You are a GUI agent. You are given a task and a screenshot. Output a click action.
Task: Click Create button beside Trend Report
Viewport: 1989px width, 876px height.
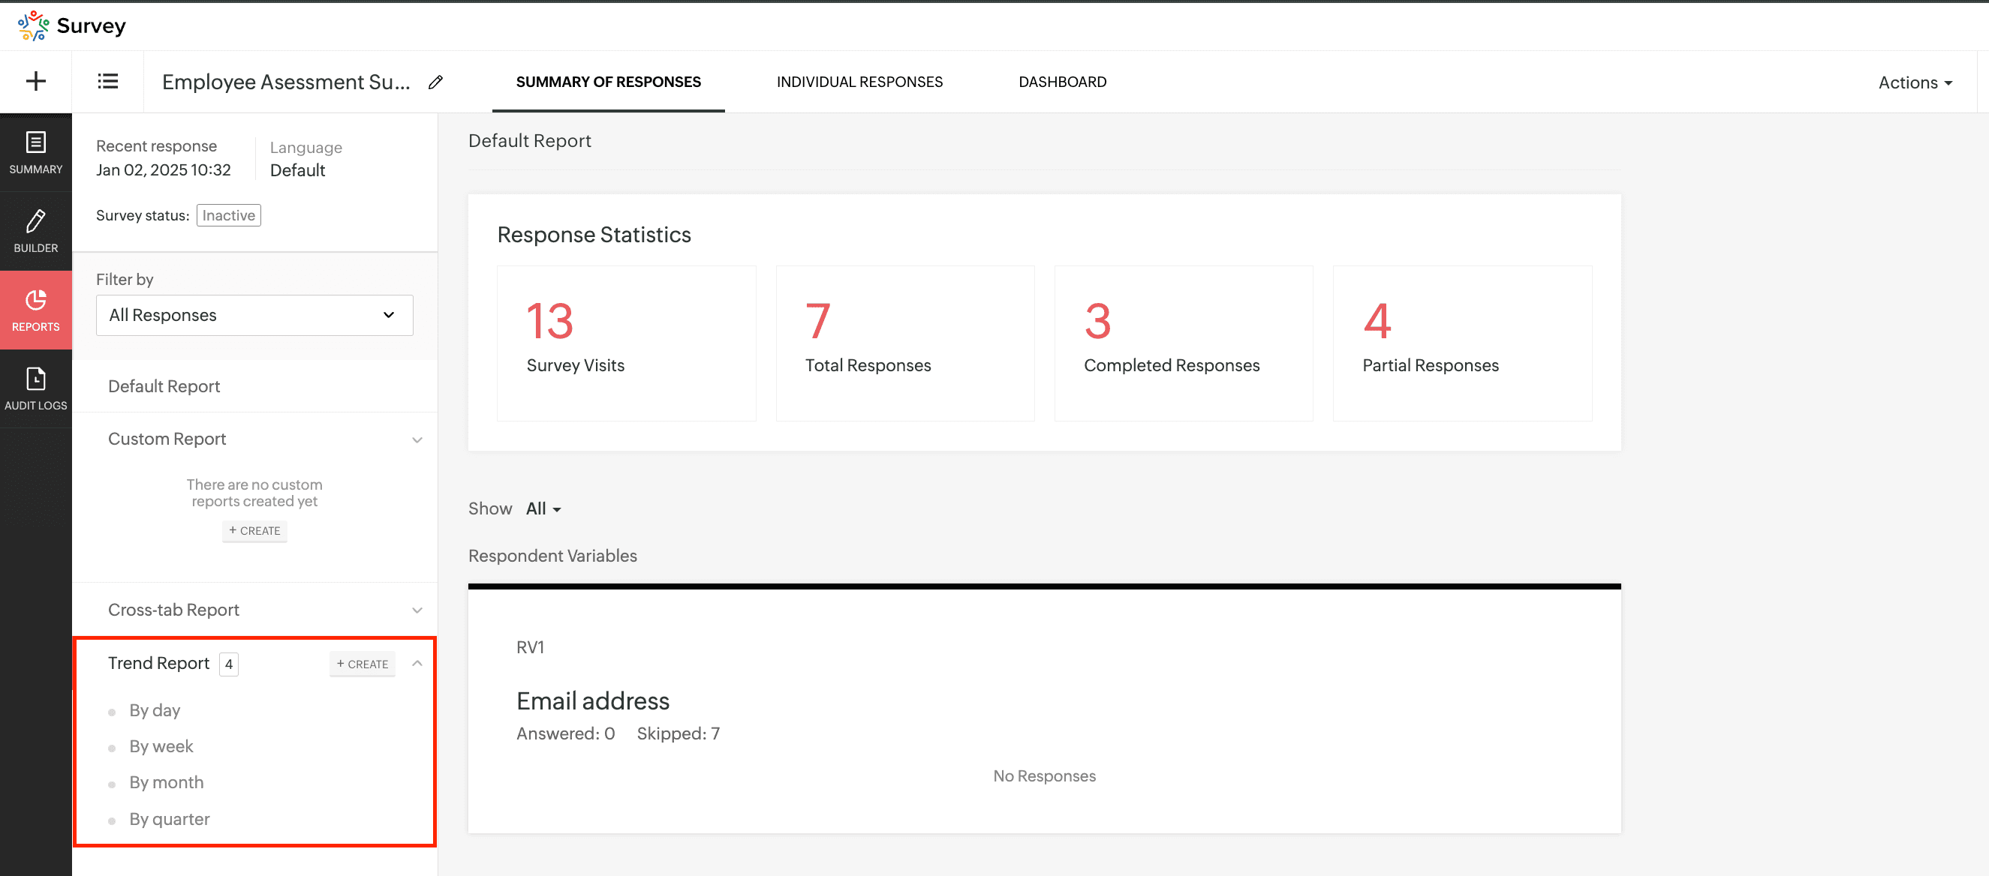click(x=362, y=664)
